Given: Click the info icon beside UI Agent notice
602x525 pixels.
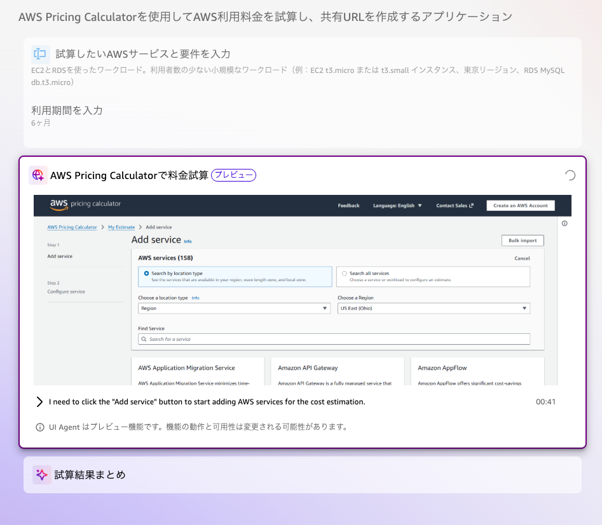Looking at the screenshot, I should (40, 427).
